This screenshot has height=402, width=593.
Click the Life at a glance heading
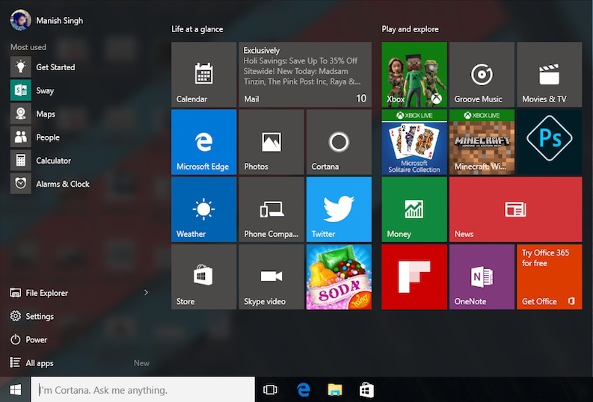pos(197,29)
